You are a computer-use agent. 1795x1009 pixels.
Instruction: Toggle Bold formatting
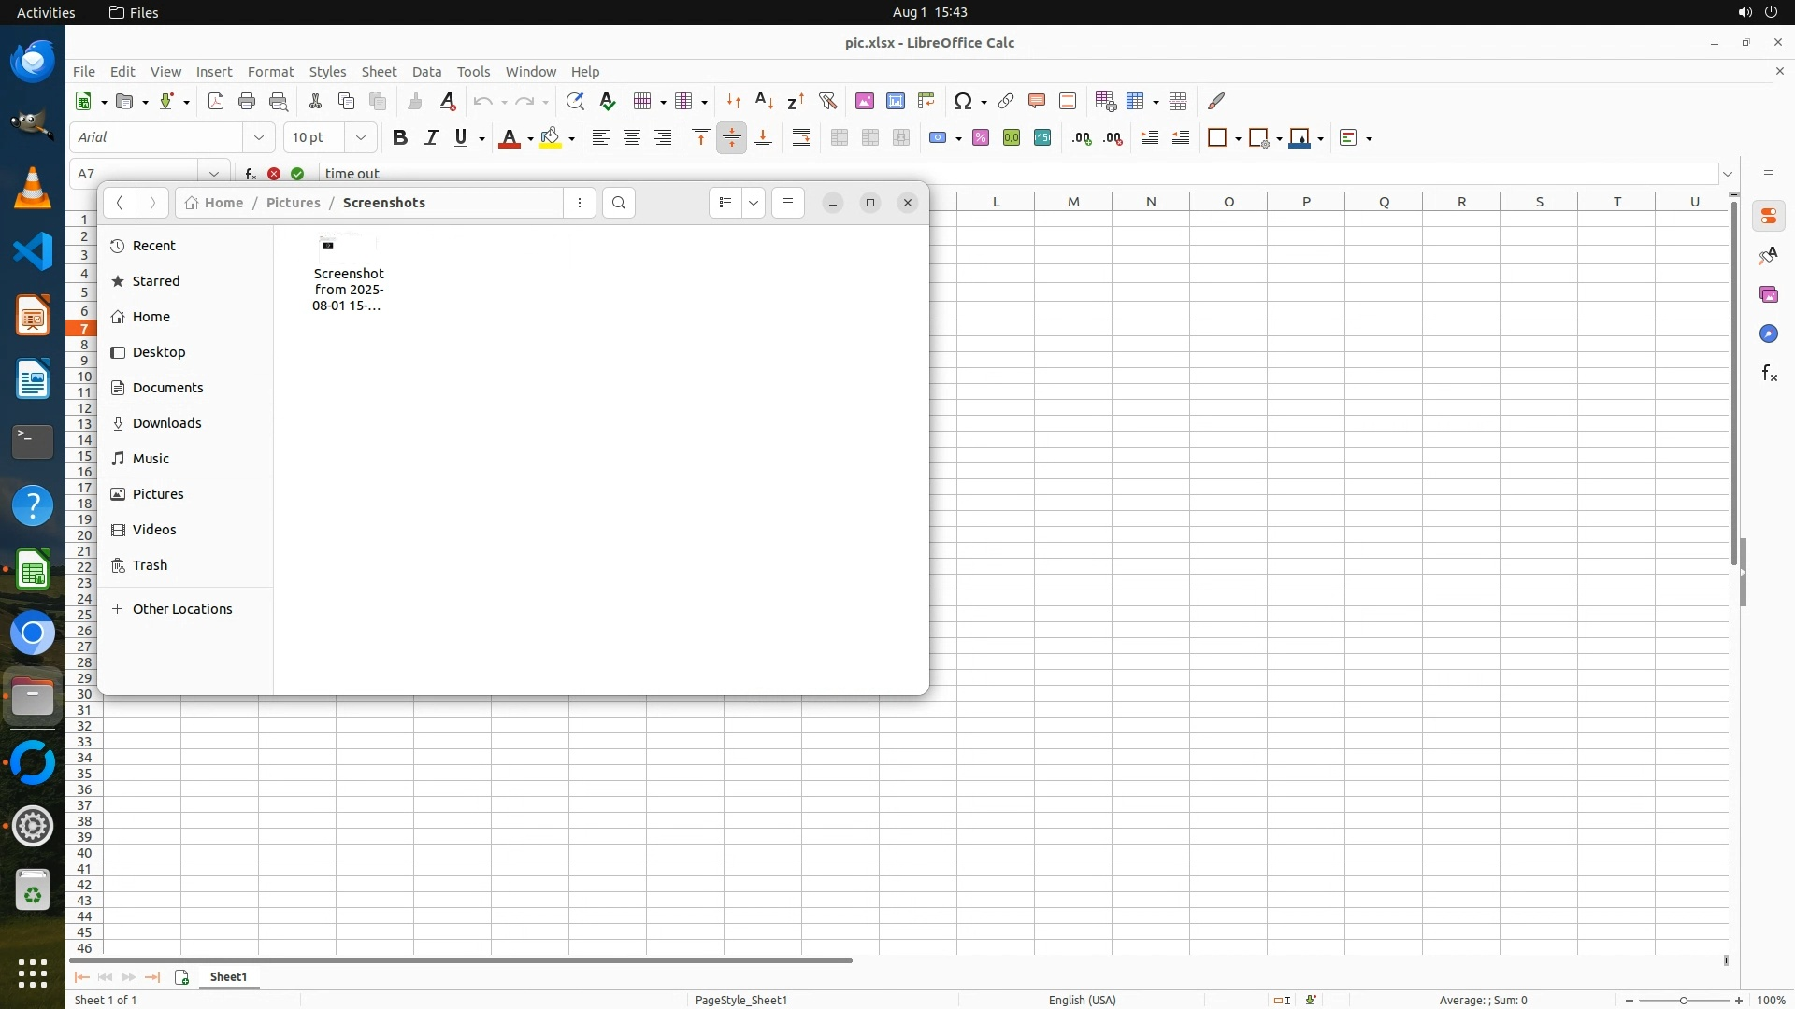[x=400, y=137]
